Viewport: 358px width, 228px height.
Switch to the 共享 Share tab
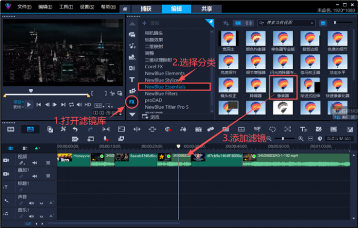coord(206,8)
